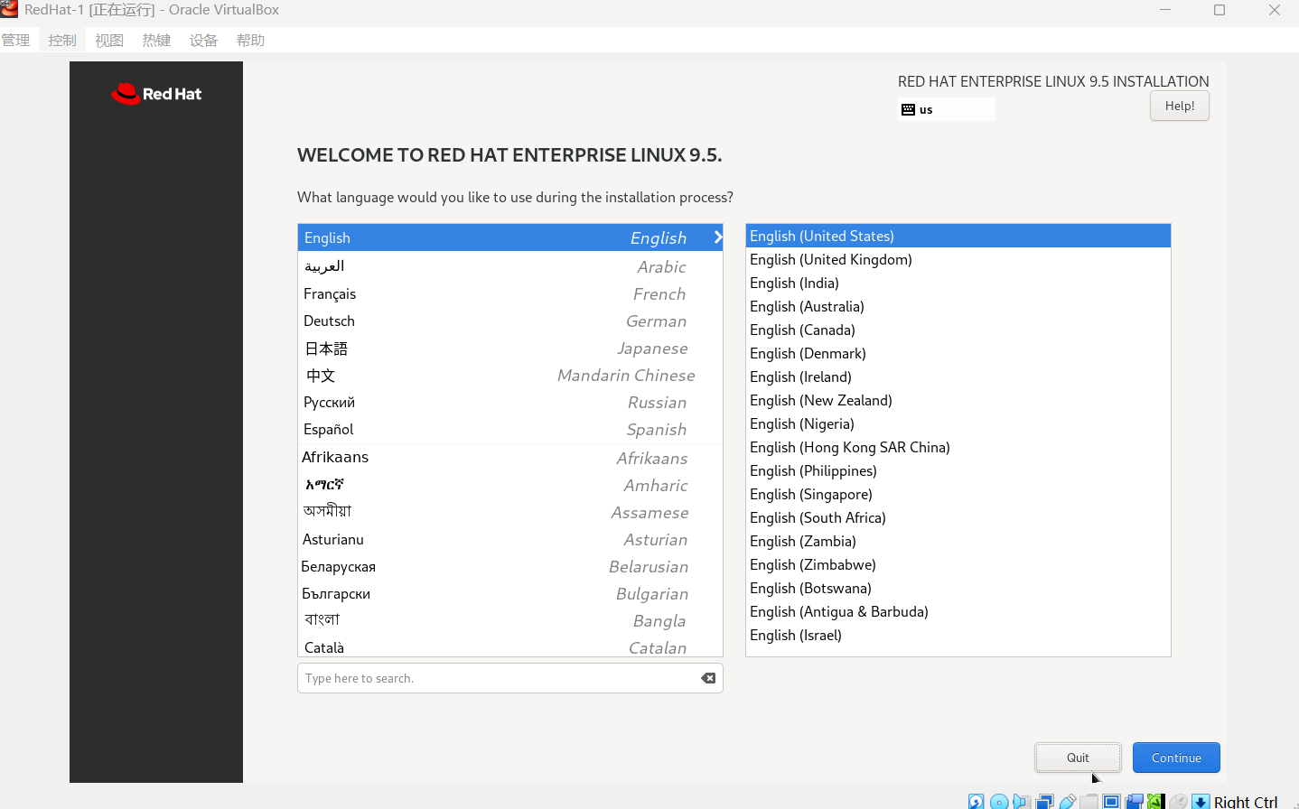Click the mouse integration icon in status bar
The image size is (1299, 809).
[x=1178, y=802]
